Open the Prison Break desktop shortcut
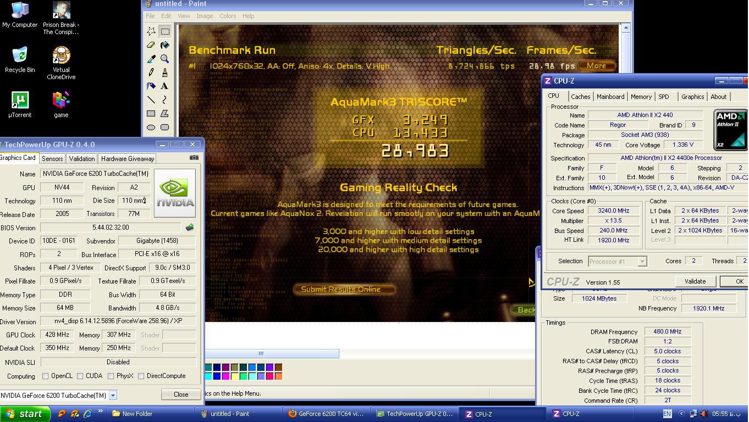The image size is (749, 422). coord(61,18)
